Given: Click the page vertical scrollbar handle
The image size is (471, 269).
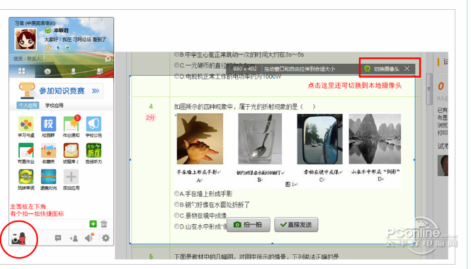Looking at the screenshot, I should (429, 89).
